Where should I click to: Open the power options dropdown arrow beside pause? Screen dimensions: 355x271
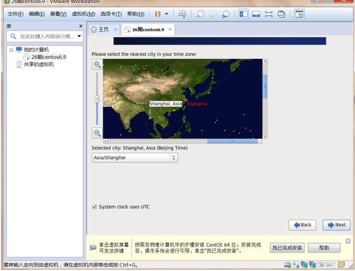166,14
